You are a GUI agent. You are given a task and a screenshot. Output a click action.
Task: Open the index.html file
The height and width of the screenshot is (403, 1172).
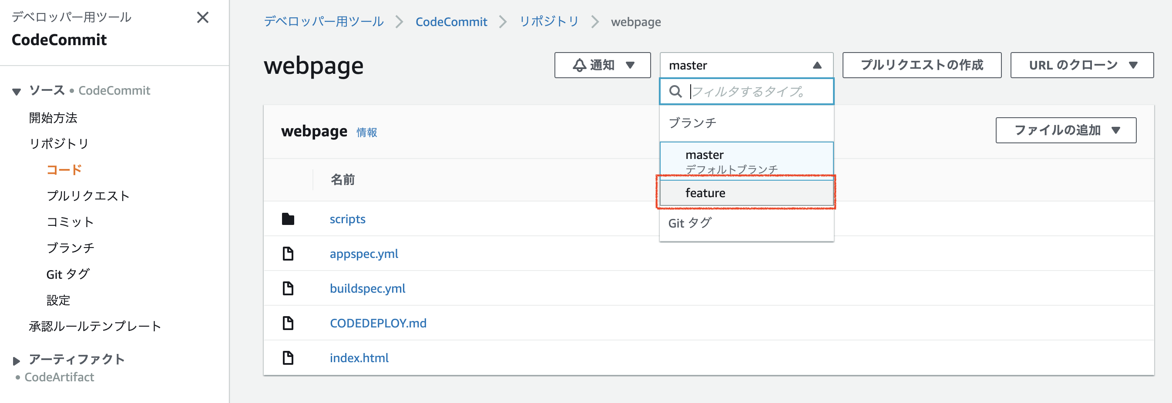(x=359, y=357)
